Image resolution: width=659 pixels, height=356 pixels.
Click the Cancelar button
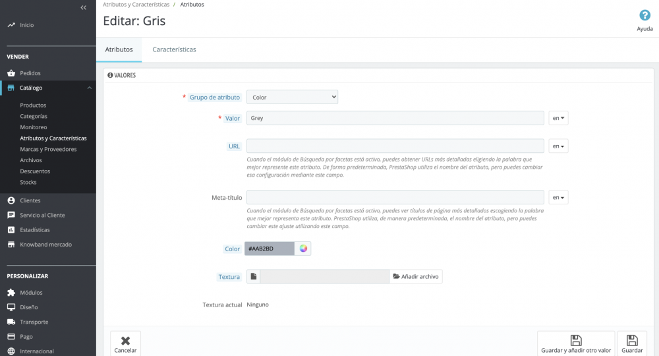tap(125, 343)
